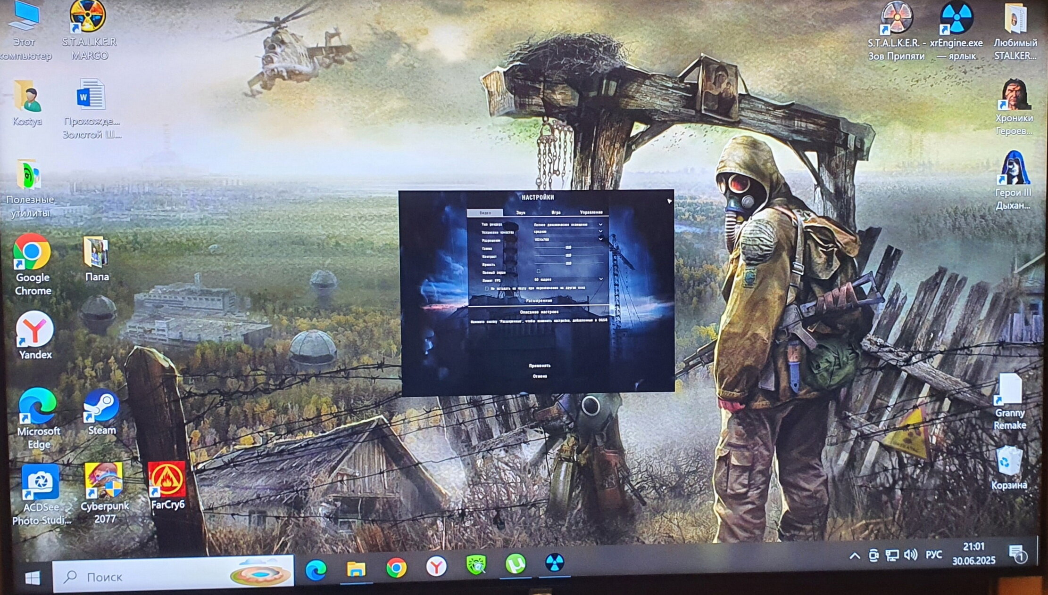Click the Гамма slider handle
The width and height of the screenshot is (1048, 595).
click(x=568, y=247)
